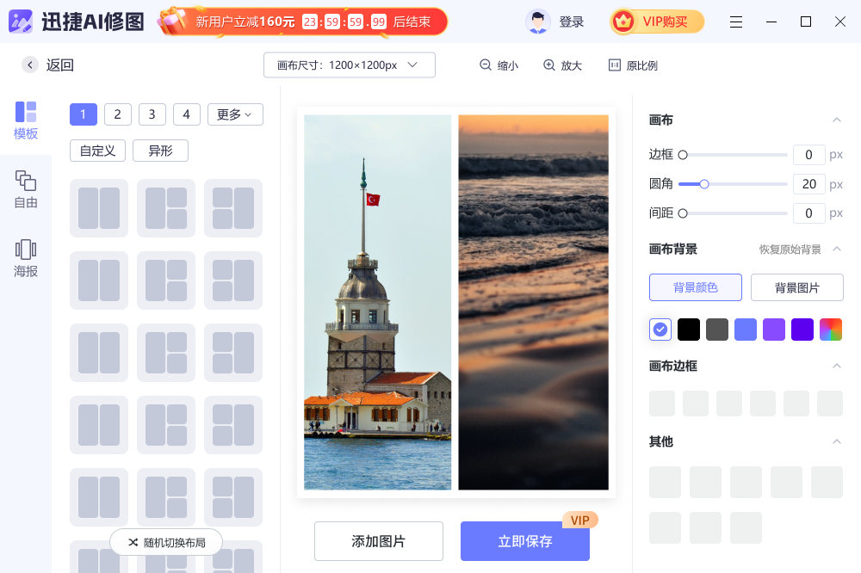
Task: Open the 海报 poster mode
Action: [26, 250]
